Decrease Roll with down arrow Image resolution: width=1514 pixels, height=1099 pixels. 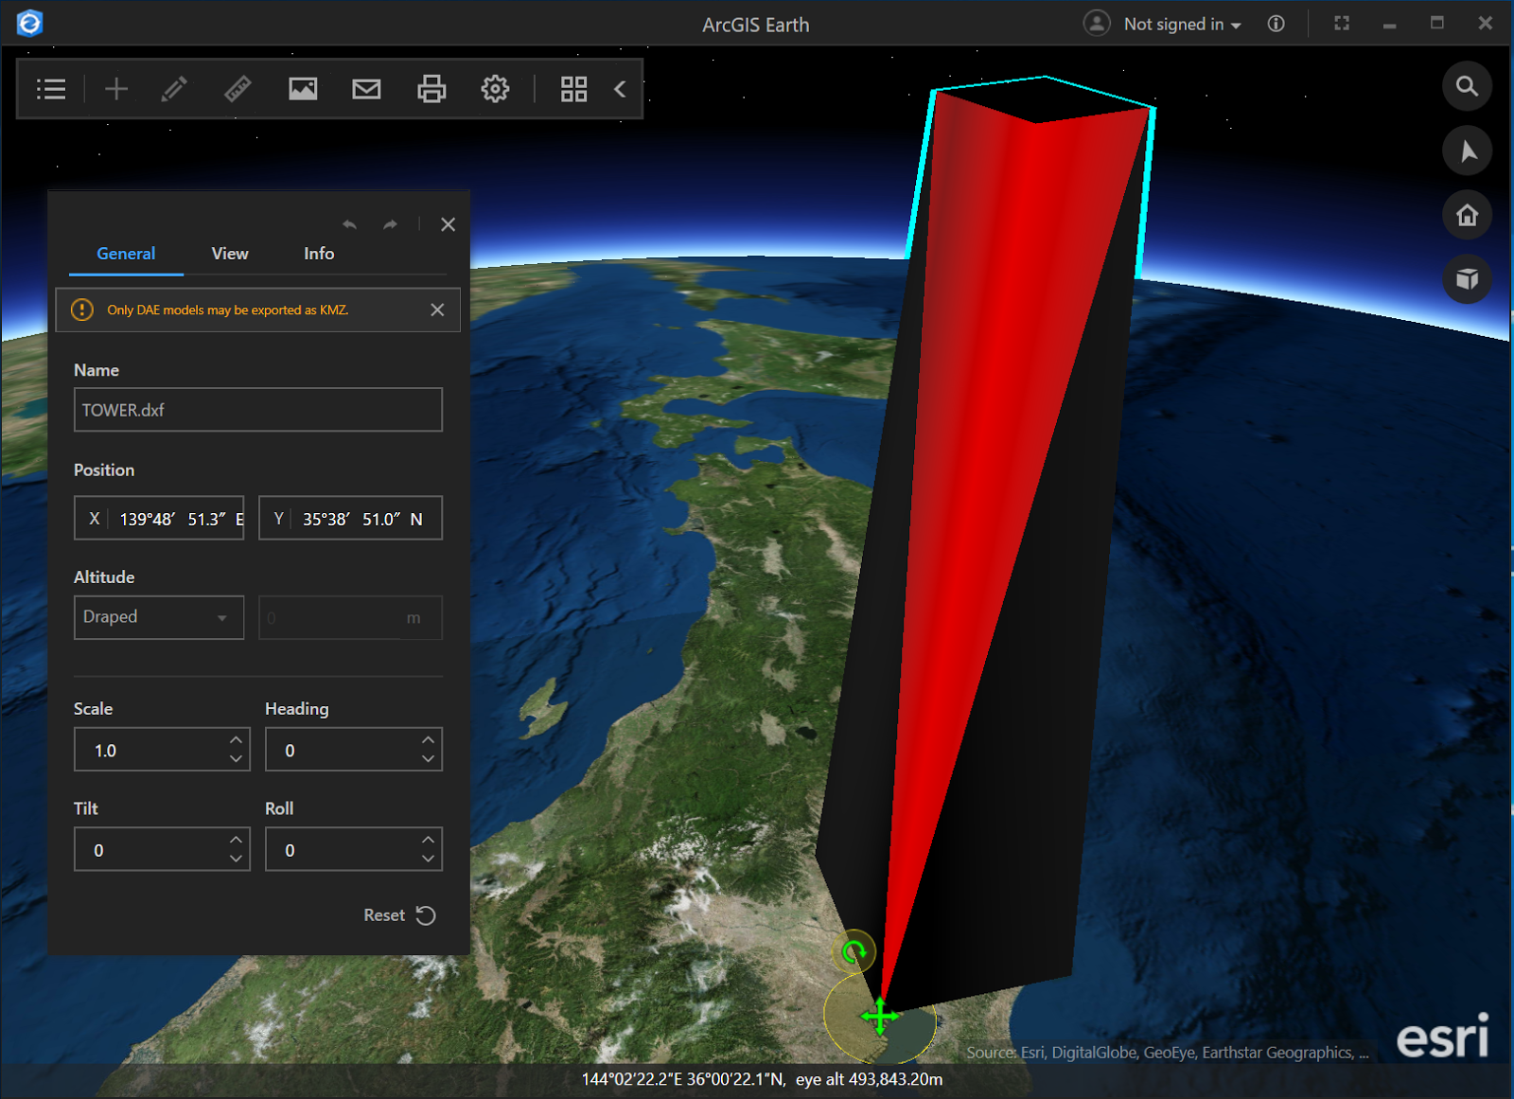click(x=428, y=860)
